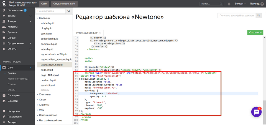Click the Сохранить button
The height and width of the screenshot is (125, 266).
255,33
